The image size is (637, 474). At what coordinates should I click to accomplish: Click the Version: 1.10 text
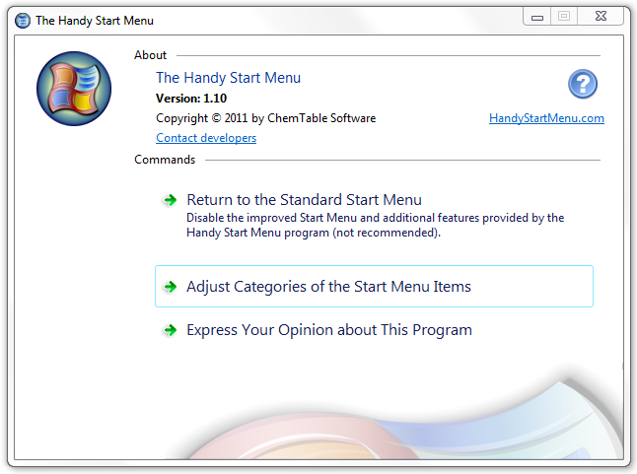tap(191, 99)
